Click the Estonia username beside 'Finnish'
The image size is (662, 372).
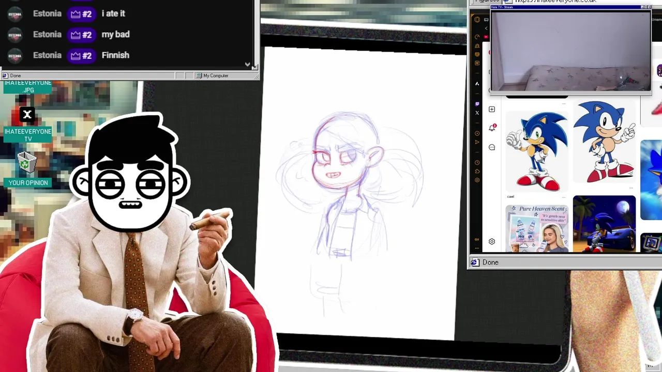(x=47, y=55)
